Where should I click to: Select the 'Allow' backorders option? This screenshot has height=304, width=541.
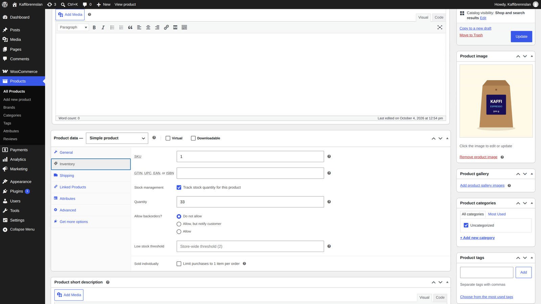(179, 232)
